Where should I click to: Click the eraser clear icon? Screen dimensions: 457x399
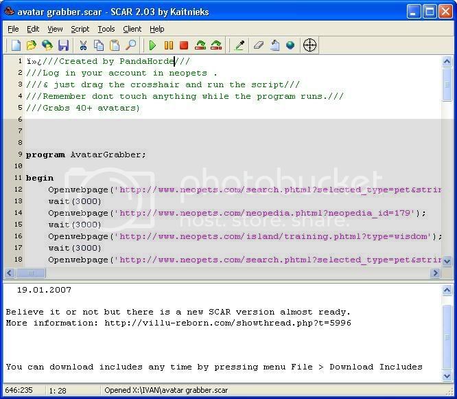point(259,45)
